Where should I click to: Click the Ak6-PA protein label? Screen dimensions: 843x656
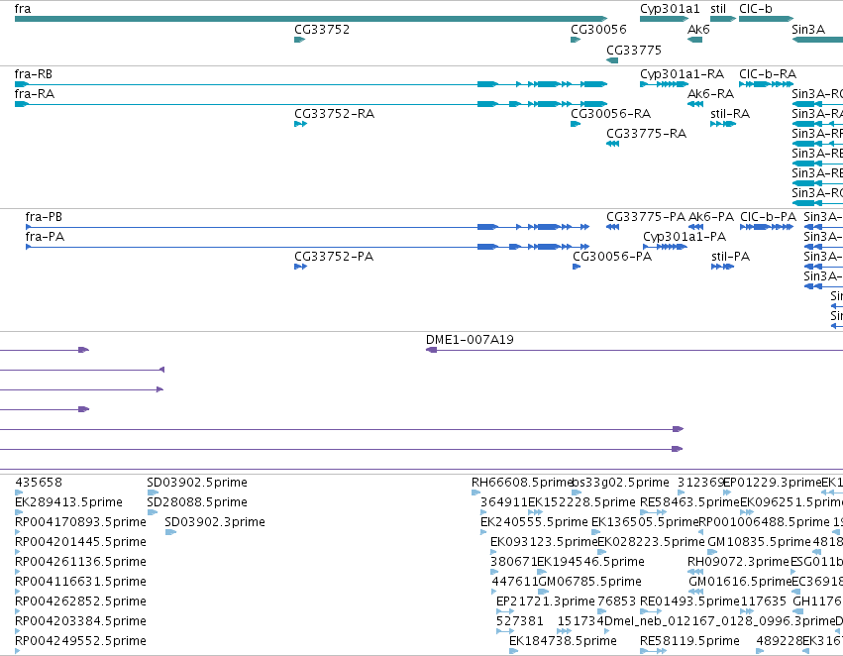click(x=711, y=217)
